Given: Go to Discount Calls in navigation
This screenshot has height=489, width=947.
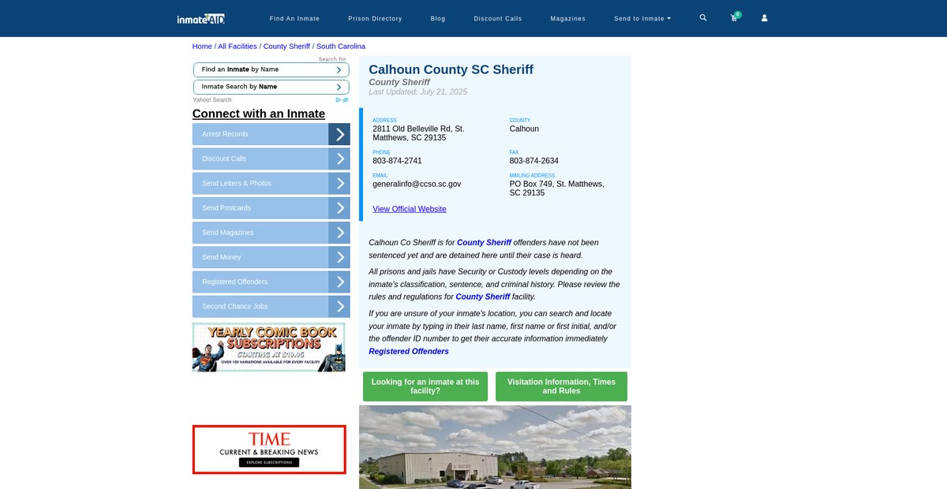Looking at the screenshot, I should pos(497,18).
